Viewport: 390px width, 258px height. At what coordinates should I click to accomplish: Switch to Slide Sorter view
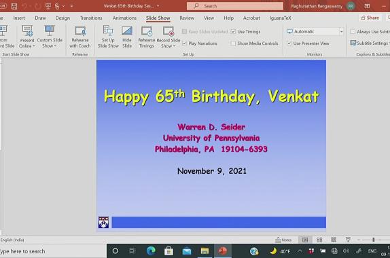[319, 240]
